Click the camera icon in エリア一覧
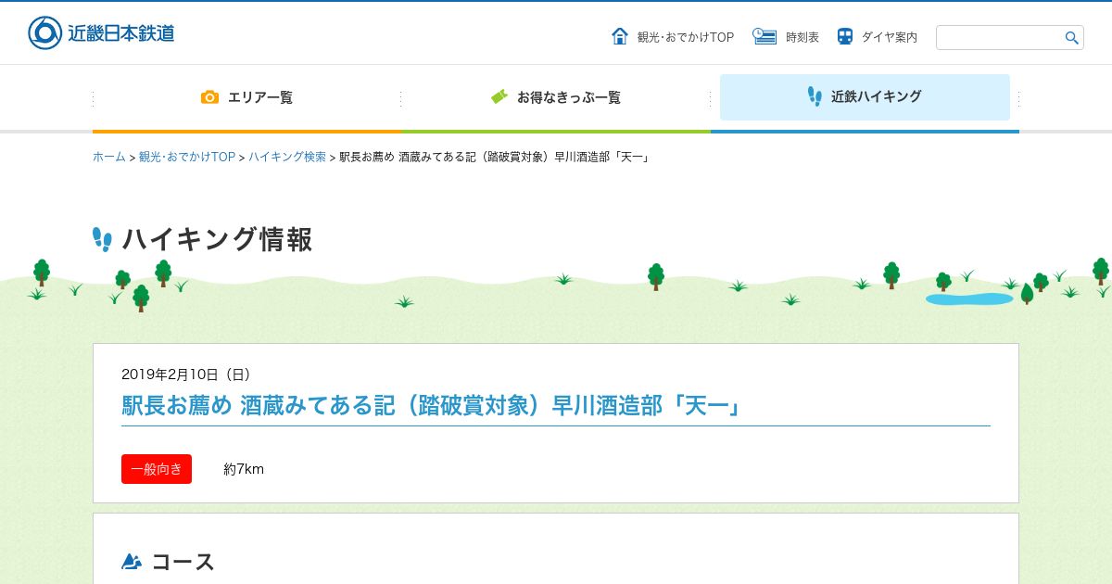The height and width of the screenshot is (584, 1112). click(210, 96)
